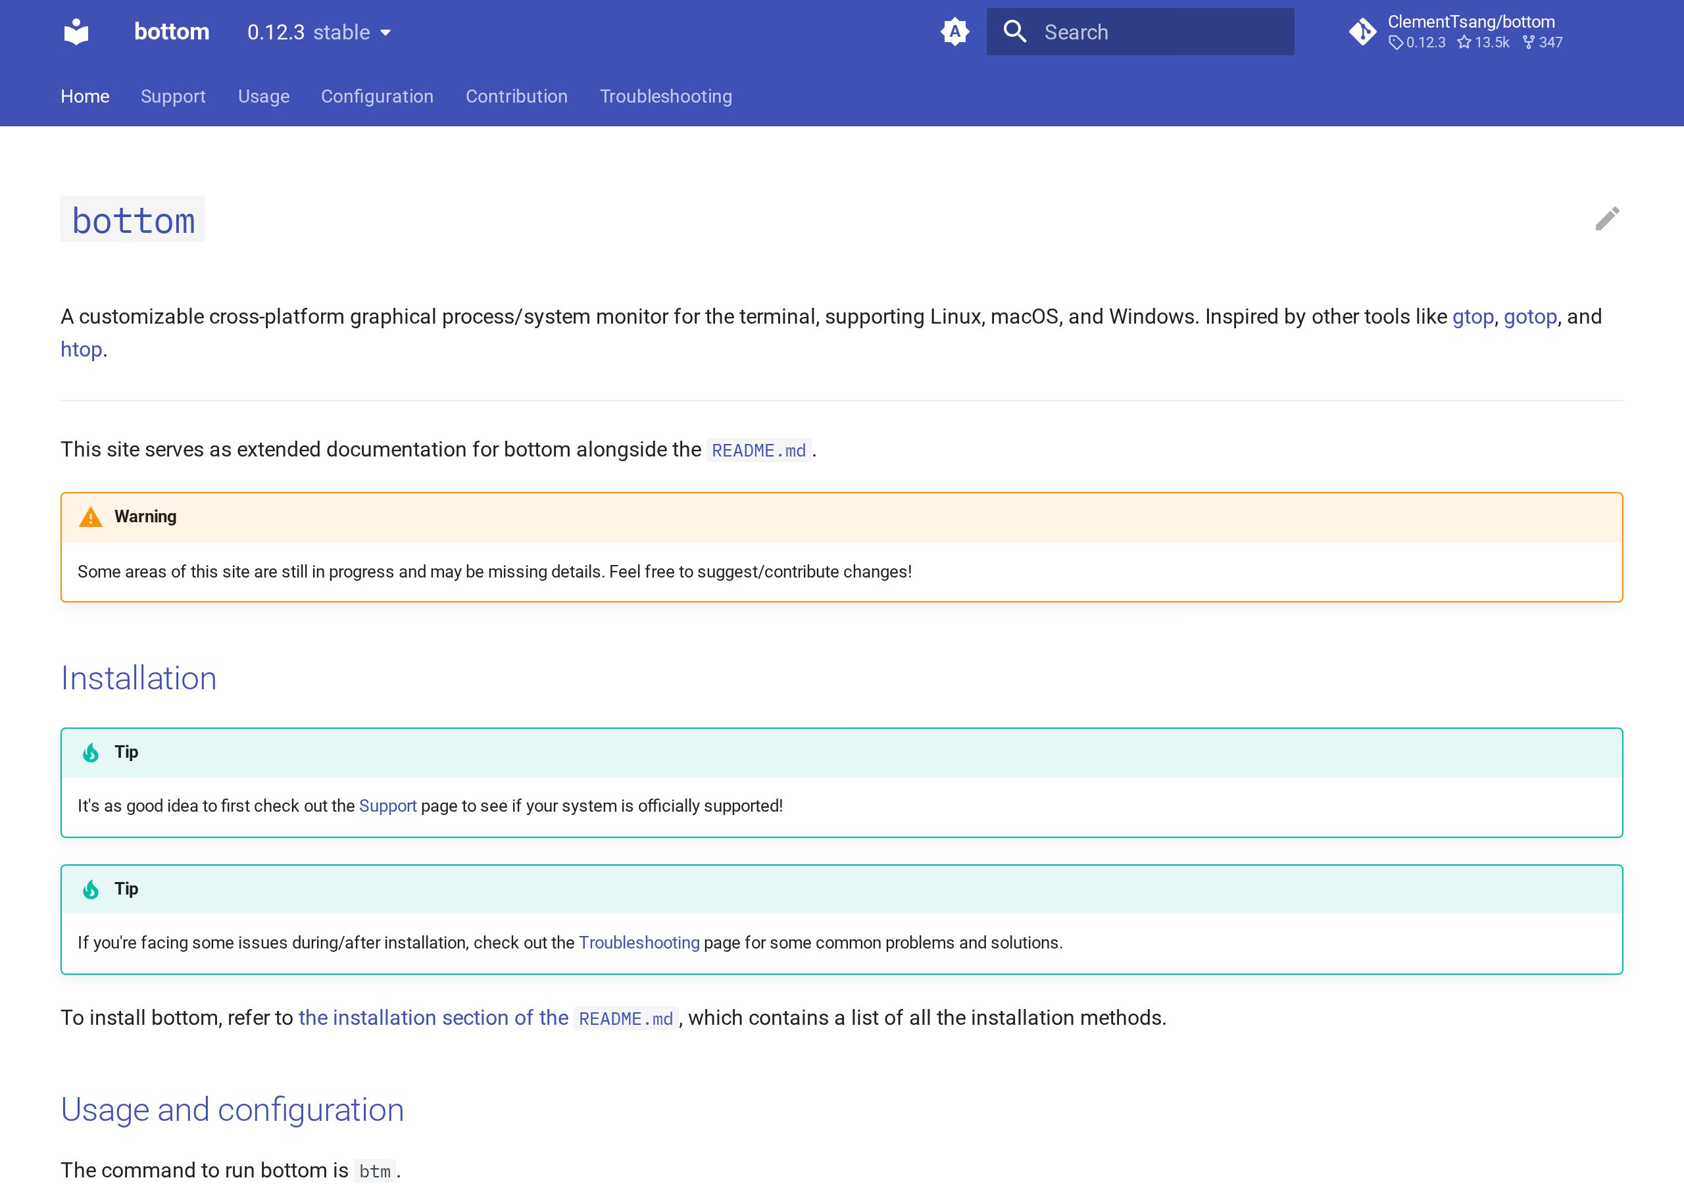Open the installation section of the README link
1684x1184 pixels.
click(487, 1018)
